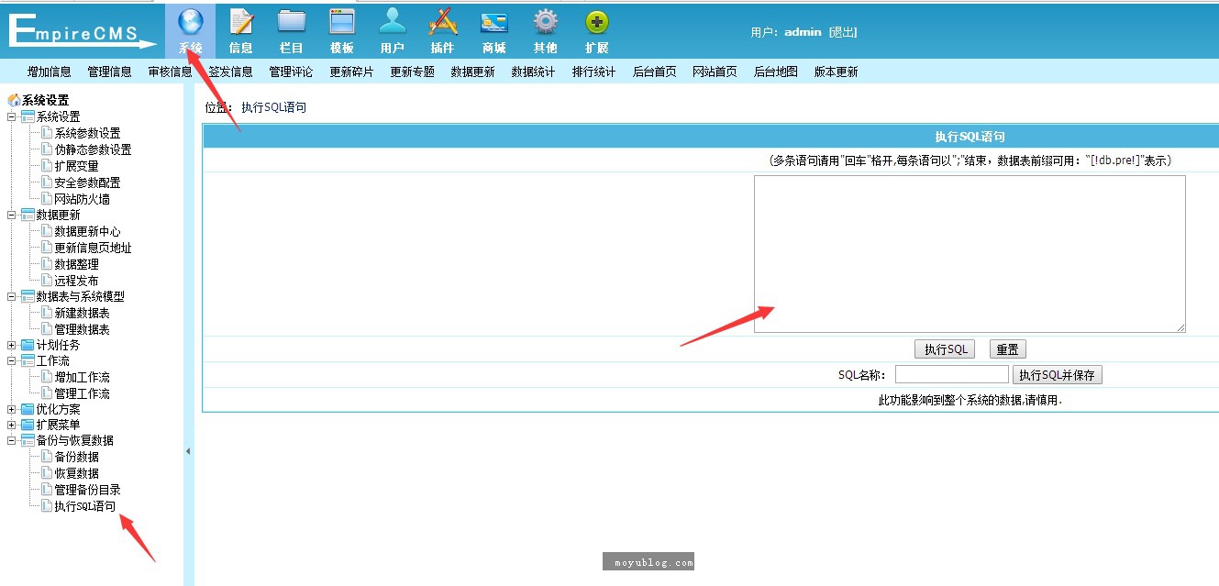
Task: Expand the 优化方案 tree node
Action: point(12,409)
